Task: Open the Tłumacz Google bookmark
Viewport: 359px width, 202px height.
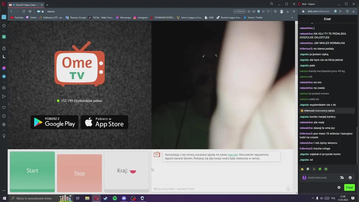Action: click(76, 17)
